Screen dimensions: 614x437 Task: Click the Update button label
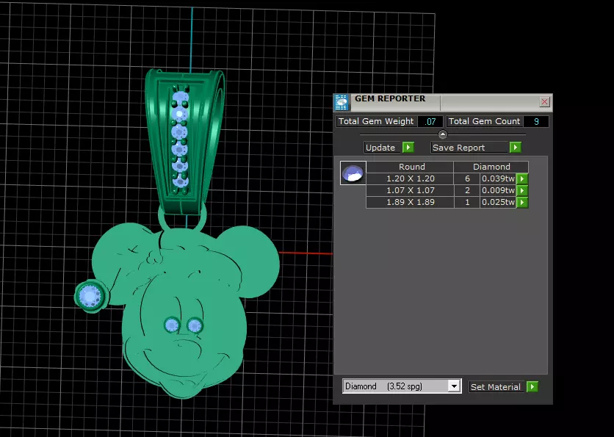380,148
